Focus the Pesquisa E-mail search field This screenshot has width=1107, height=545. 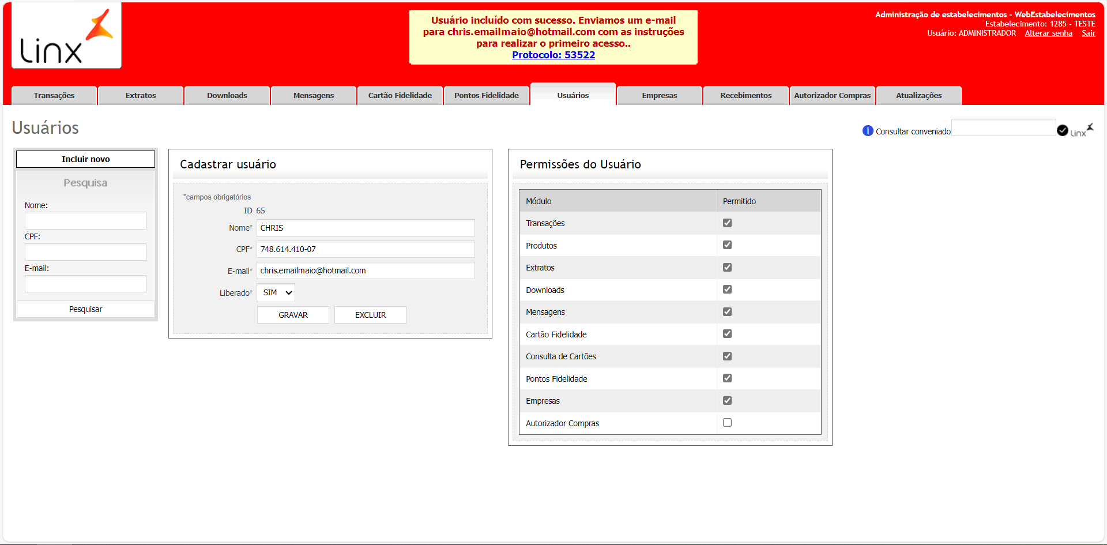coord(85,284)
